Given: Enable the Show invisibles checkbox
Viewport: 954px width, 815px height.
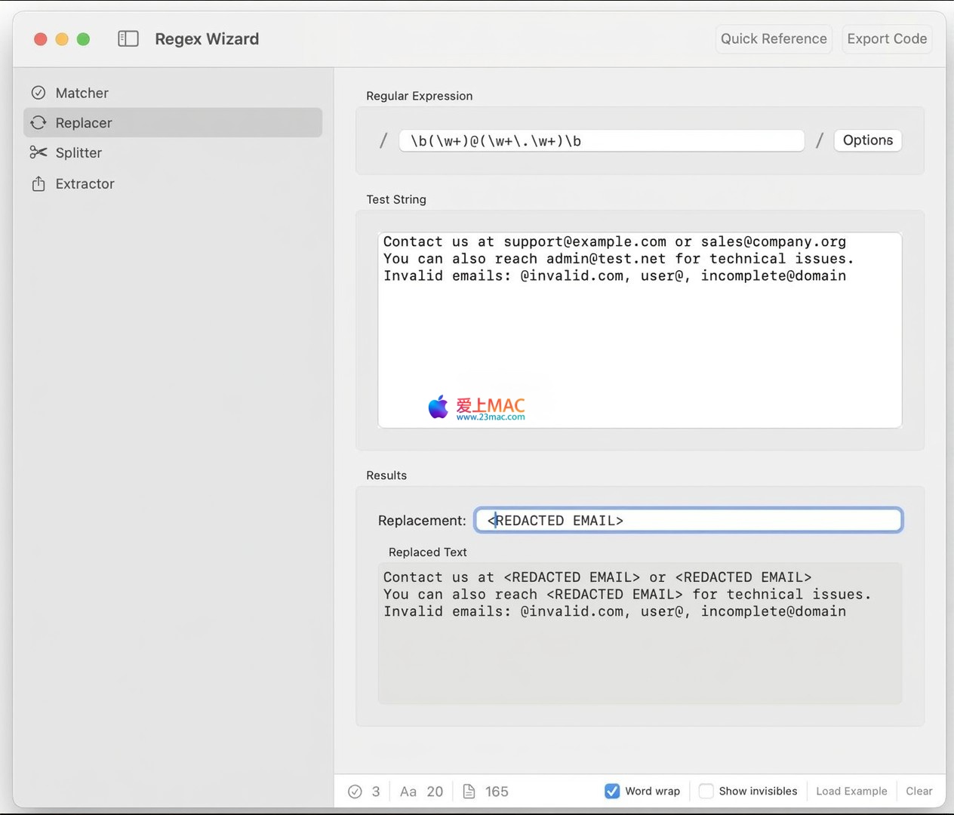Looking at the screenshot, I should (x=706, y=791).
